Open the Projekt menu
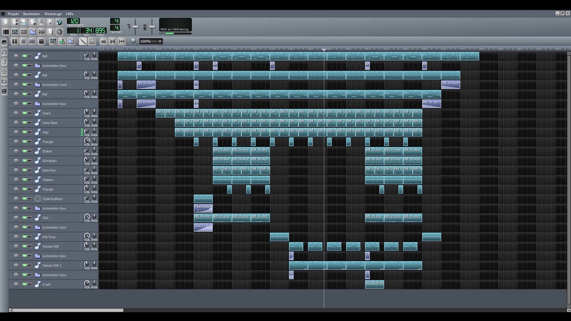Image resolution: width=571 pixels, height=321 pixels. click(13, 14)
